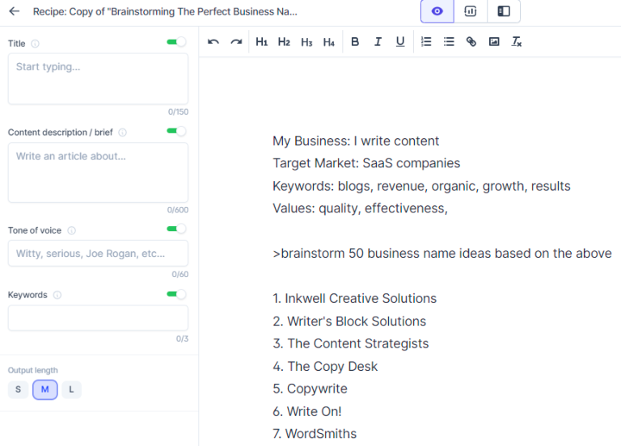This screenshot has width=621, height=446.
Task: Apply bold formatting
Action: [355, 42]
